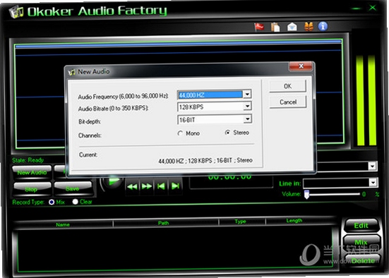Sort by the Type column header
Image resolution: width=389 pixels, height=278 pixels.
(x=240, y=222)
